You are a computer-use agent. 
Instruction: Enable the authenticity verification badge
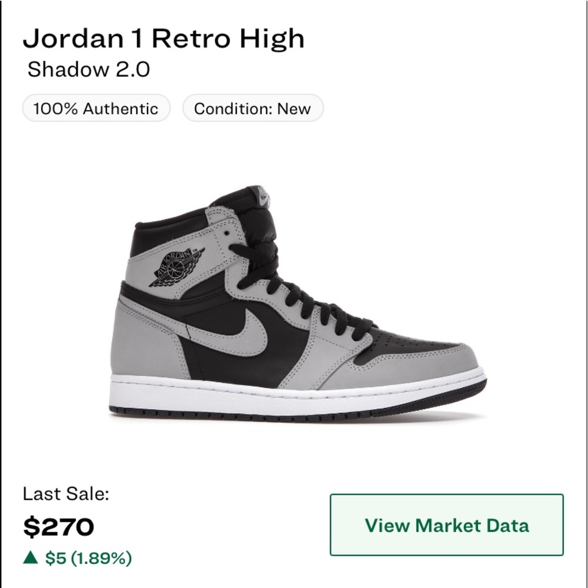point(95,108)
